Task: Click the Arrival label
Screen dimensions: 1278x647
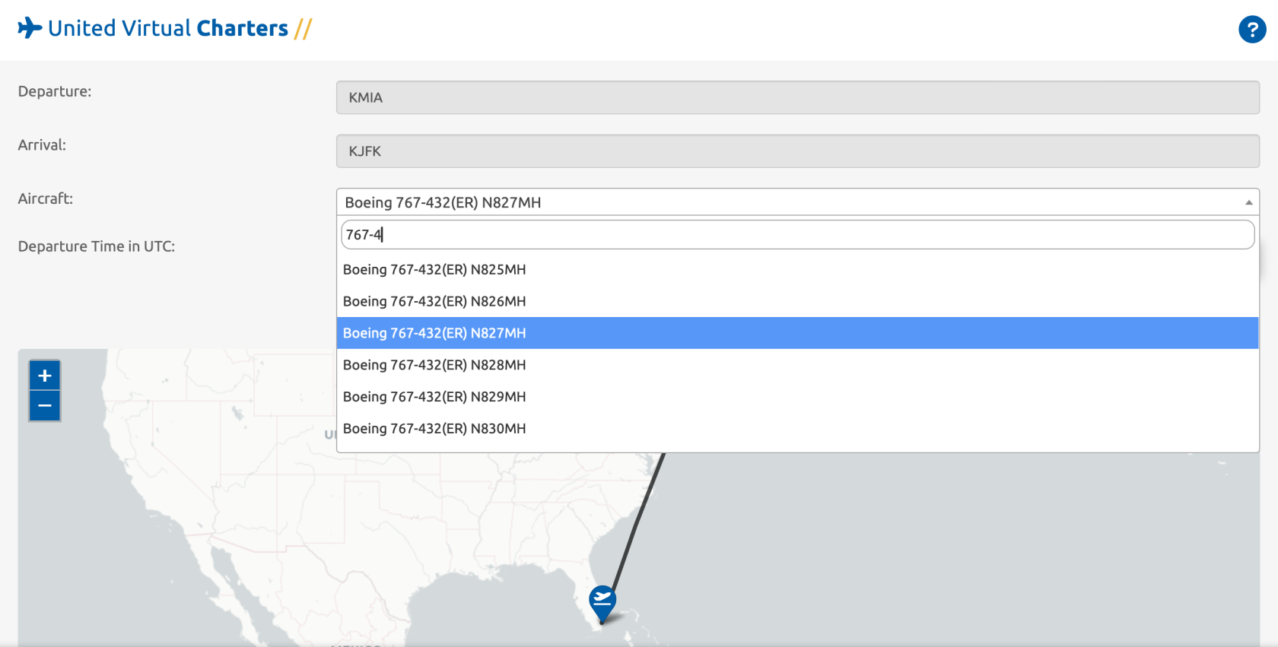Action: pos(42,145)
